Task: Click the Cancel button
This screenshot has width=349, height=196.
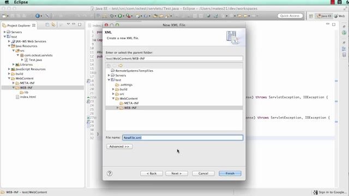Action: point(203,173)
